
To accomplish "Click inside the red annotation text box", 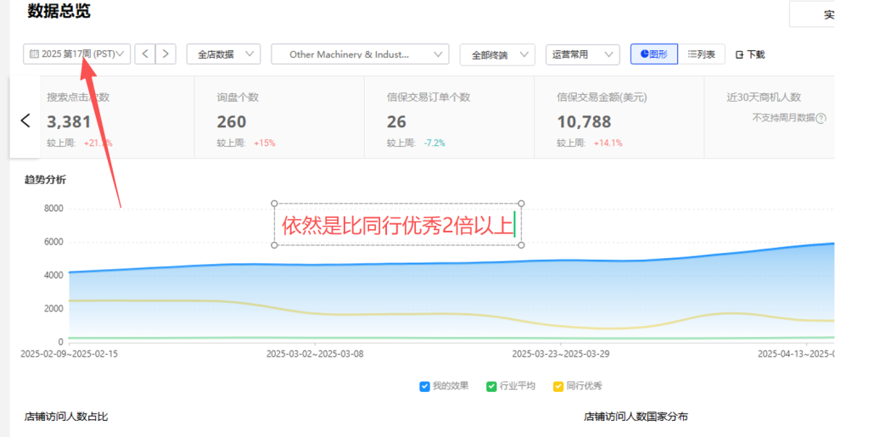I will point(397,226).
